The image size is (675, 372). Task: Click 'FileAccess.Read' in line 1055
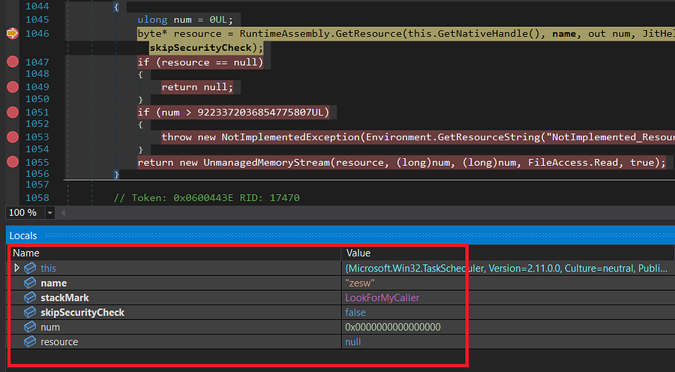[x=573, y=162]
